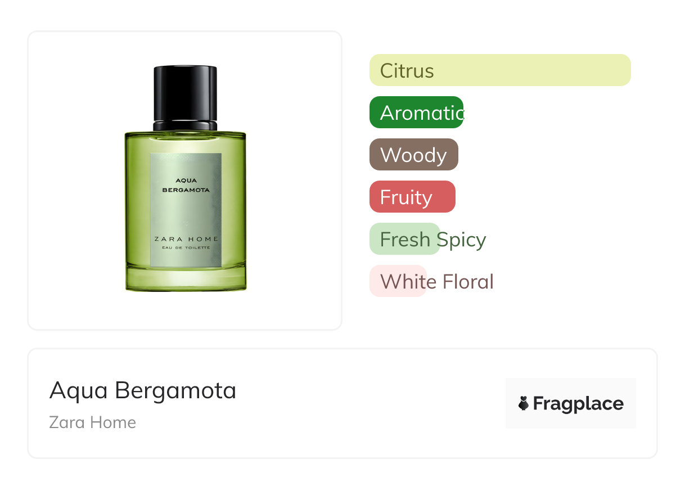Click the word Floral outside its bar
The image size is (685, 486).
pyautogui.click(x=468, y=282)
